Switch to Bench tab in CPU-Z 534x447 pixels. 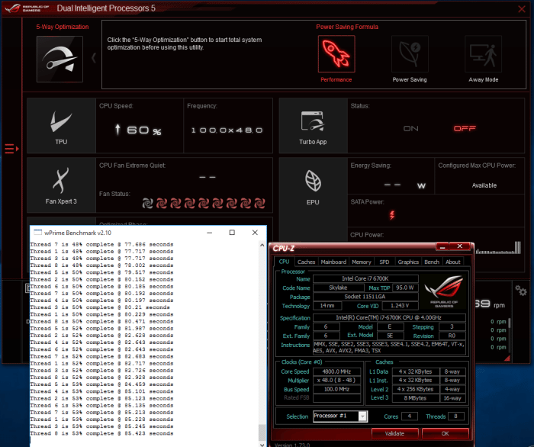point(432,262)
